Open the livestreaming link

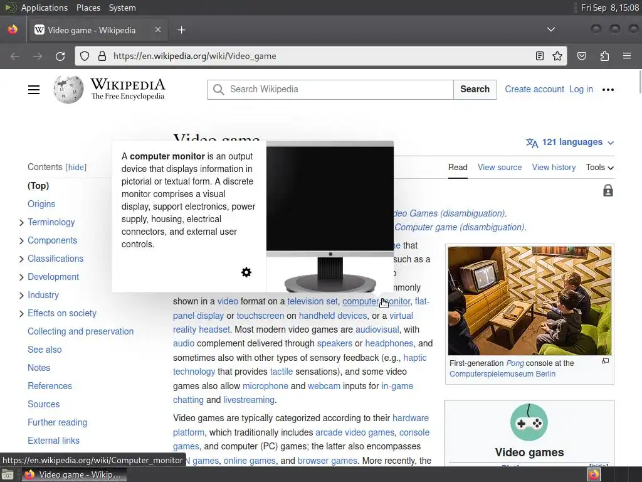[249, 400]
